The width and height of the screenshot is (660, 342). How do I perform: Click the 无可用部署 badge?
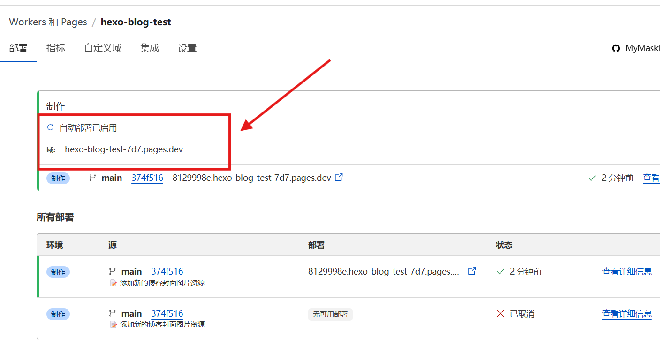(330, 314)
